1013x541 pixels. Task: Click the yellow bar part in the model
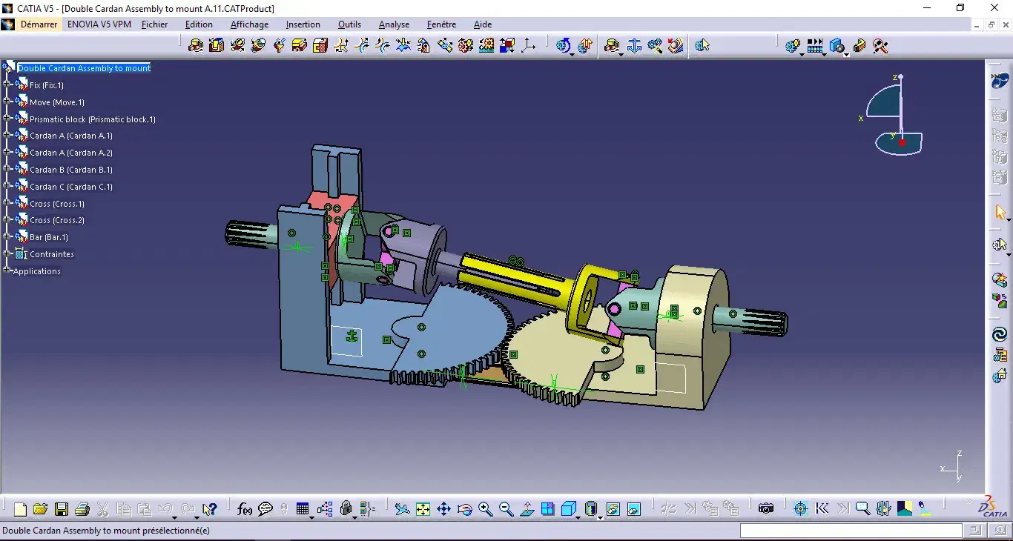(512, 273)
